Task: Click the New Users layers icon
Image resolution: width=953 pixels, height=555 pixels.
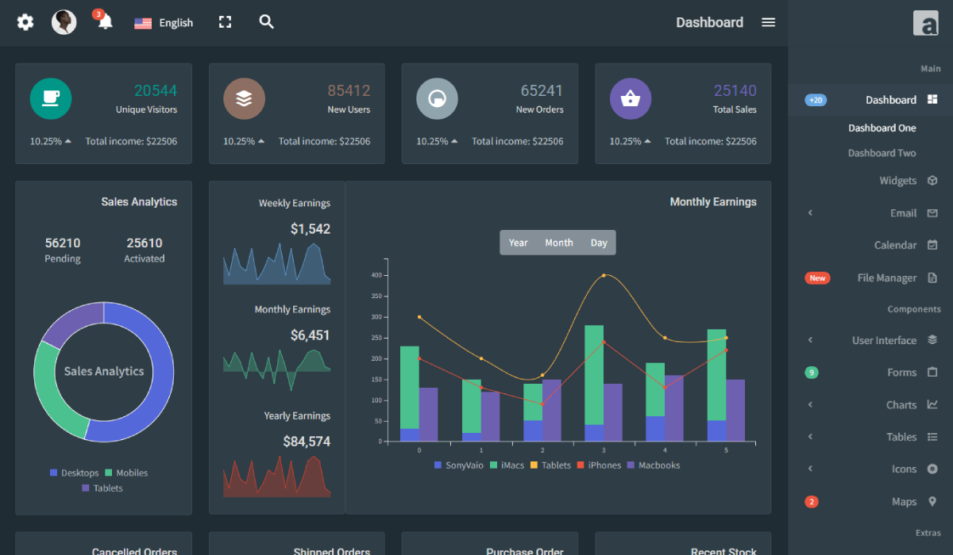Action: tap(244, 98)
